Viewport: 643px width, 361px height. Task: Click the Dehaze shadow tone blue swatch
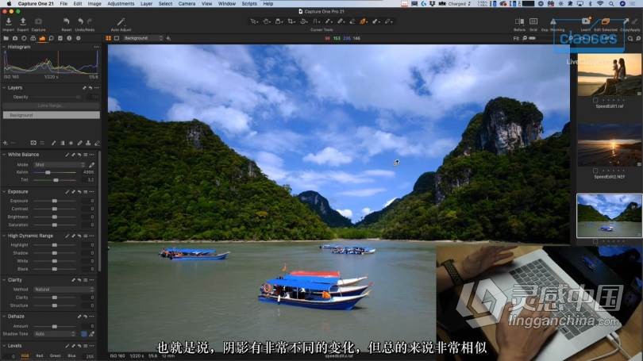tap(83, 334)
